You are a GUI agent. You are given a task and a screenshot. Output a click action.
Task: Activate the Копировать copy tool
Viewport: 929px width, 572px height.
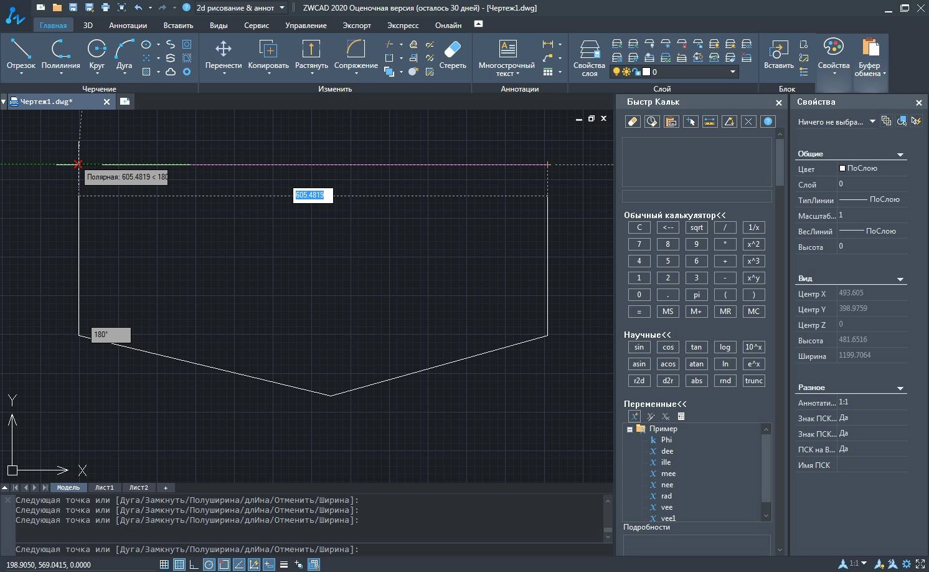[268, 54]
